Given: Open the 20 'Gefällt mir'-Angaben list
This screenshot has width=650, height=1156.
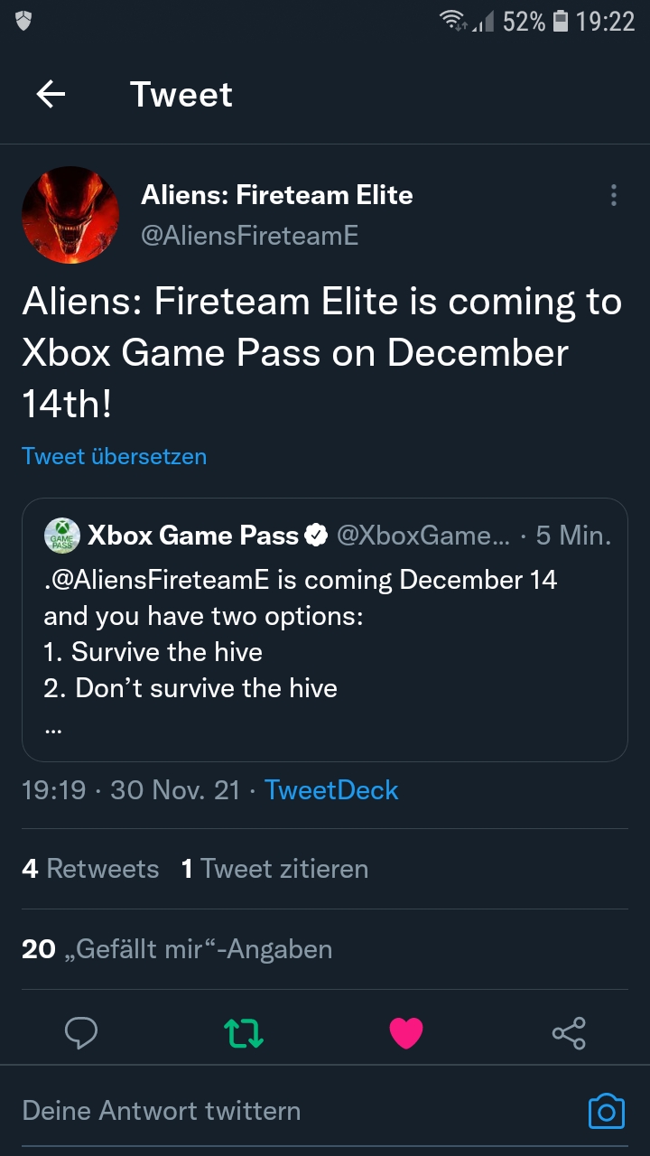Looking at the screenshot, I should pos(177,949).
